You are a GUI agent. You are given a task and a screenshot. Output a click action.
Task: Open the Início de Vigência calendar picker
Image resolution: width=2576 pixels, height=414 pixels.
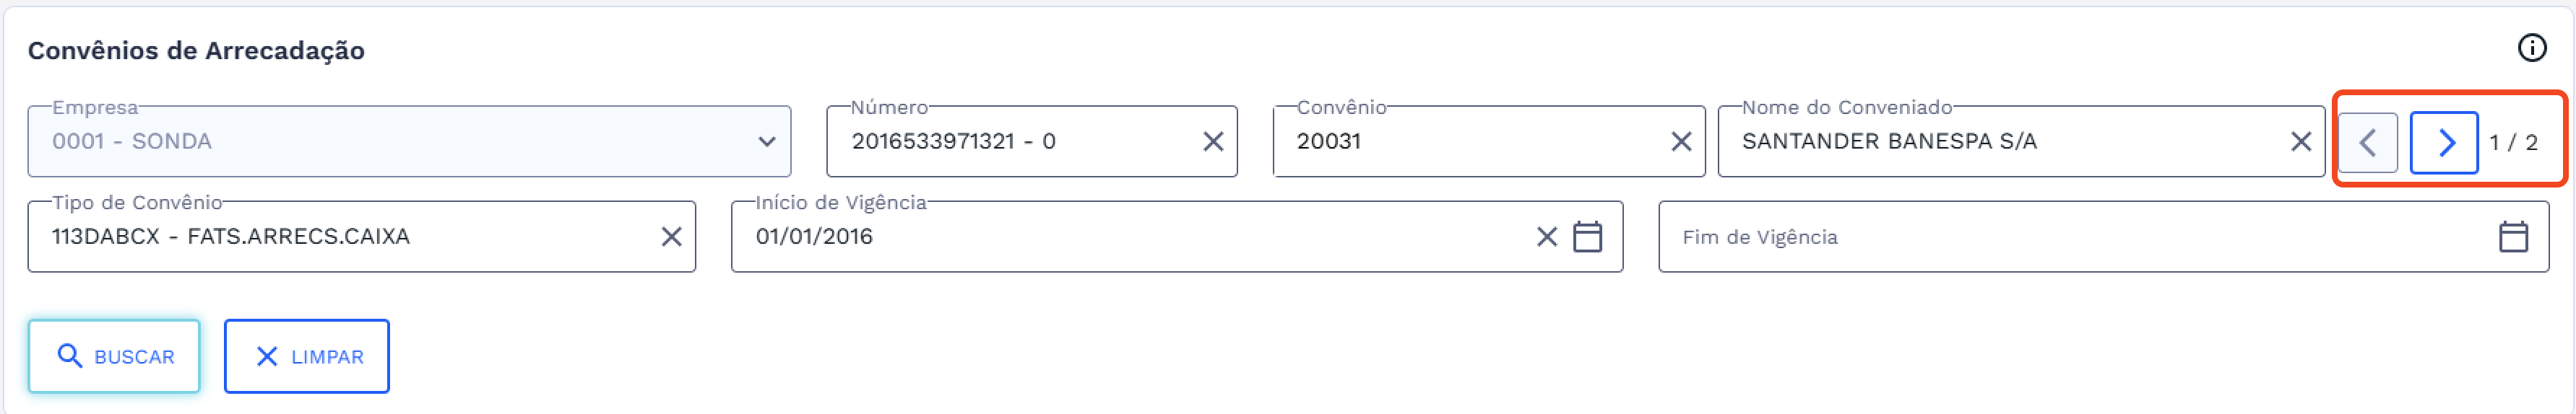click(1587, 237)
